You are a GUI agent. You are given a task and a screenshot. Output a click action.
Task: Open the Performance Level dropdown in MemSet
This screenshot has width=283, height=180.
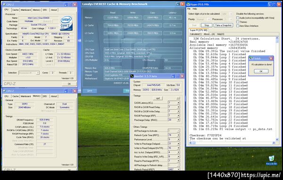coord(178,139)
